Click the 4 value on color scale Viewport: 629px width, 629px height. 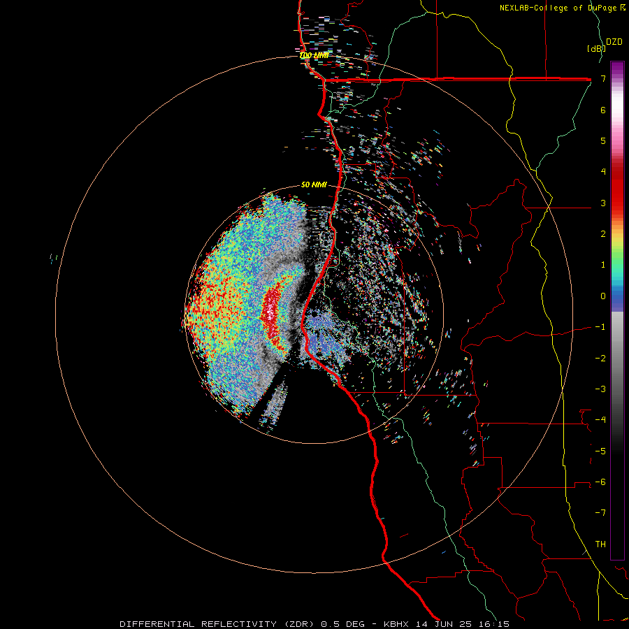pyautogui.click(x=603, y=172)
